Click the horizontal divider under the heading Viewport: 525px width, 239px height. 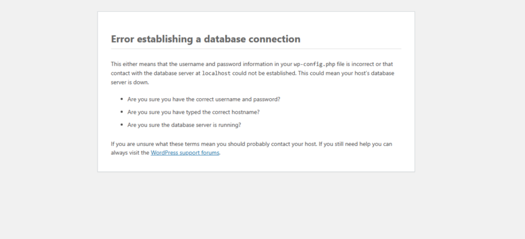(x=256, y=49)
